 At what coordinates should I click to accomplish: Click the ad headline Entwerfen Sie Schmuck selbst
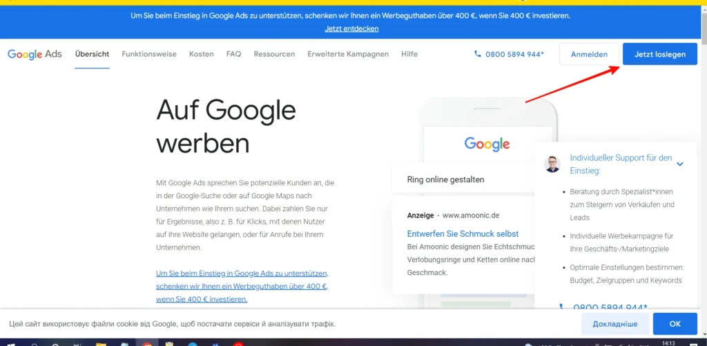click(463, 233)
